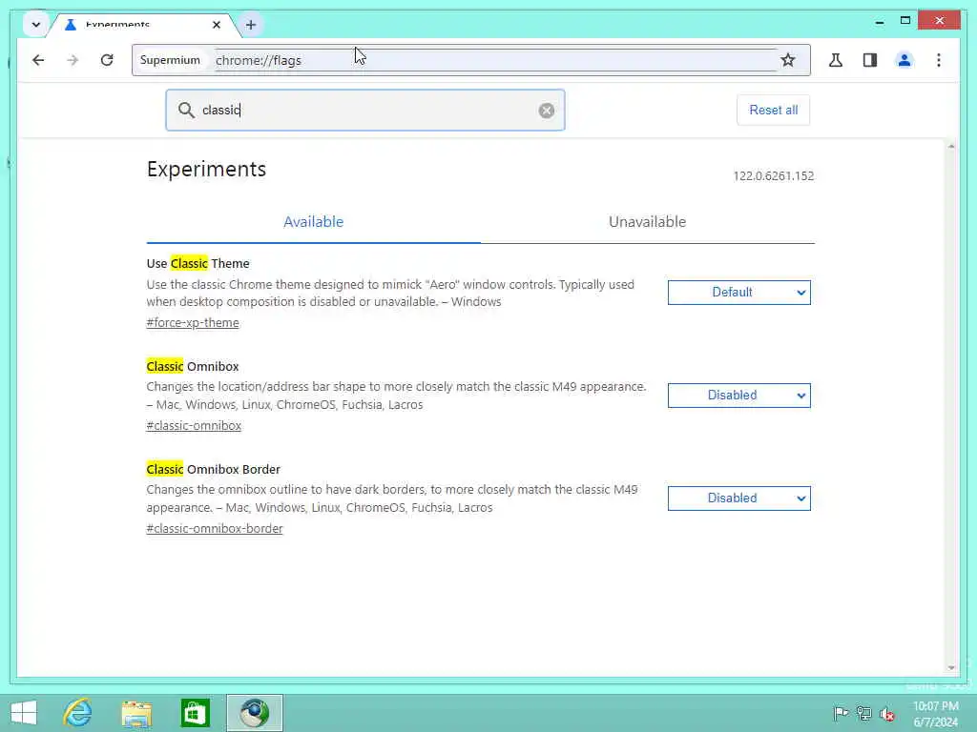Toggle the side panel icon
Viewport: 977px width, 732px height.
coord(870,60)
